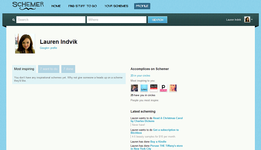Expand the account dropdown arrow
Viewport: 261px width, 150px height.
(x=252, y=19)
